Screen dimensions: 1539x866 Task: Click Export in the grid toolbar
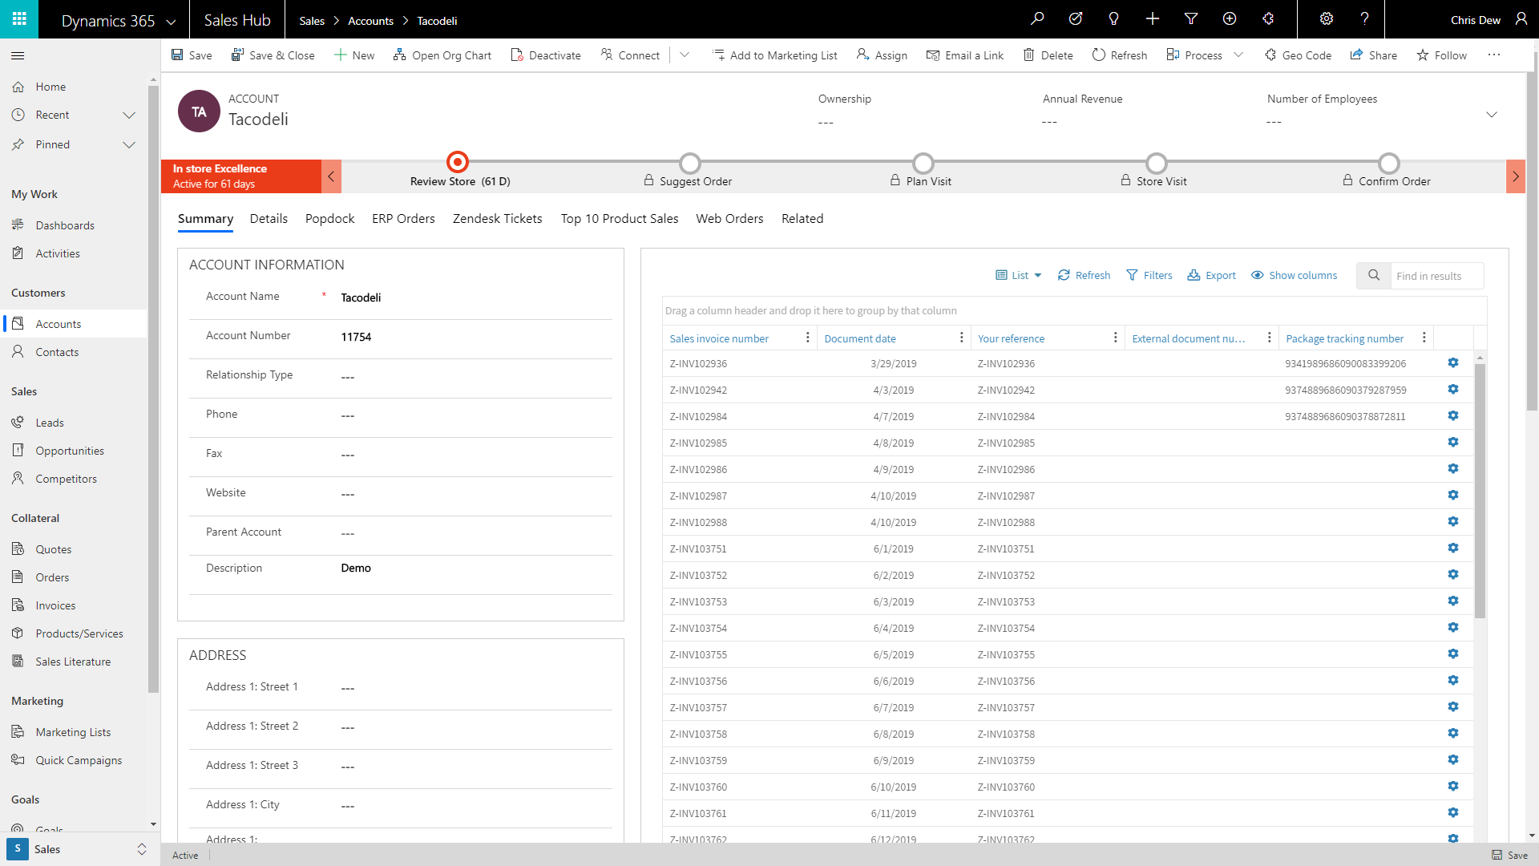point(1211,276)
